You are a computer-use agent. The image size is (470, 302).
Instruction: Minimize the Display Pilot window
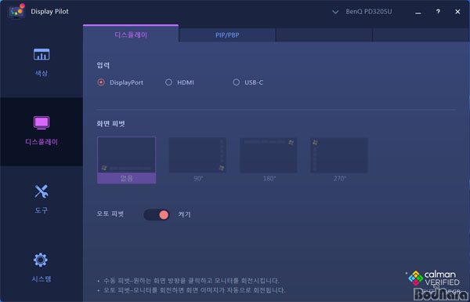(x=418, y=13)
